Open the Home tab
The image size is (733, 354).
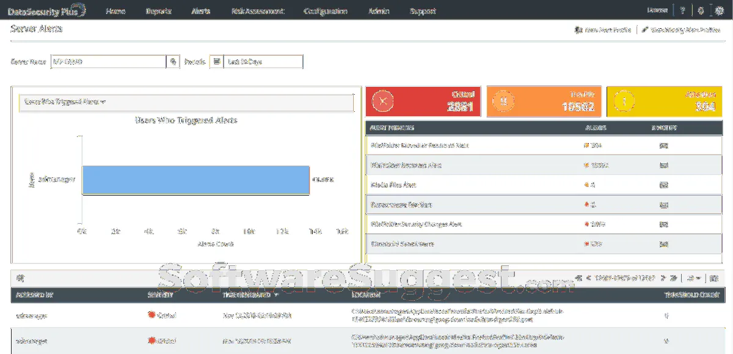115,11
